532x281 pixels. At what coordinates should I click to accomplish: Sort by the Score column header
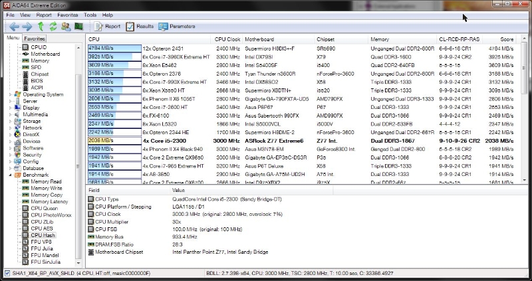coord(500,39)
